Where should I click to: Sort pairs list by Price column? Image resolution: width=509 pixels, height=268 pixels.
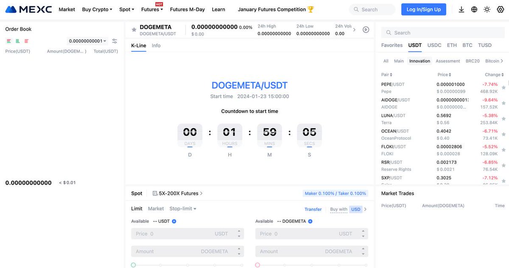(445, 75)
